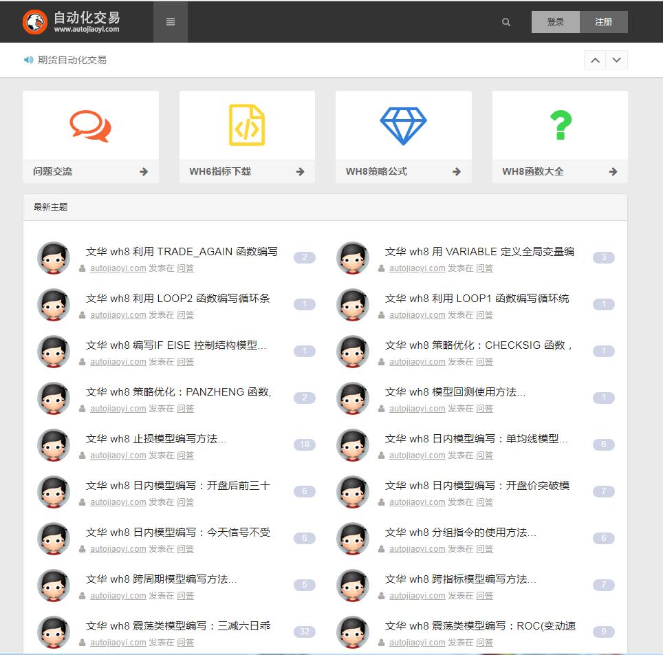Open topic 策略优化：CHECKSIG 函数
Viewport: 663px width, 655px height.
click(x=479, y=345)
